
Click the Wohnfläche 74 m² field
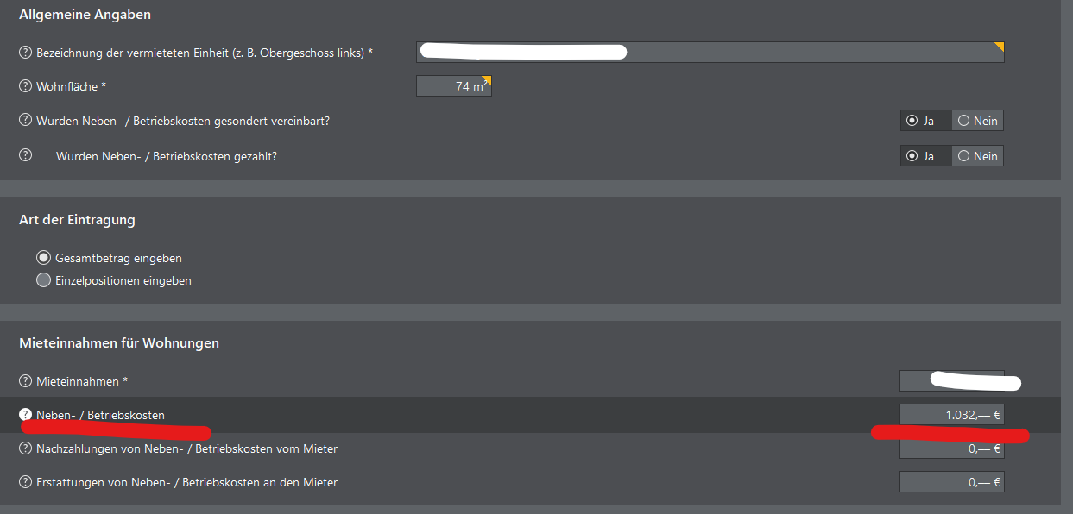453,86
